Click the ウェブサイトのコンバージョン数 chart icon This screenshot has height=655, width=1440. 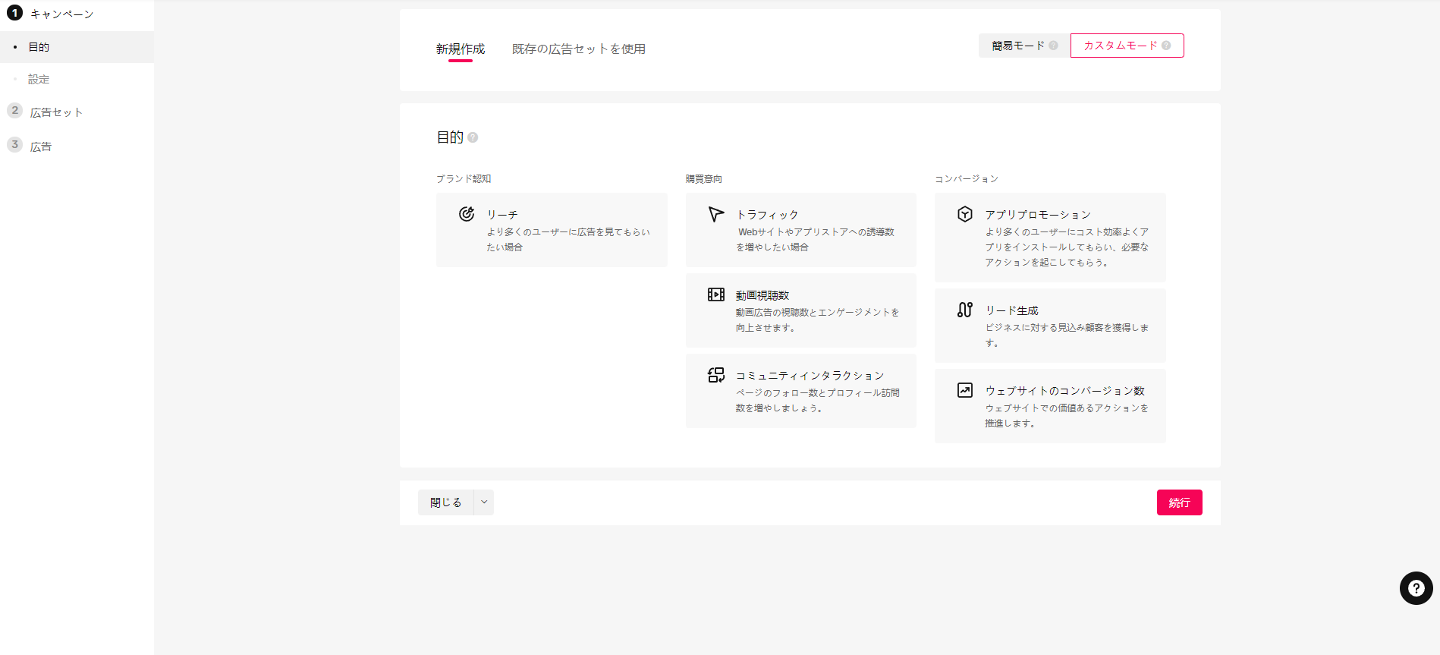[964, 390]
